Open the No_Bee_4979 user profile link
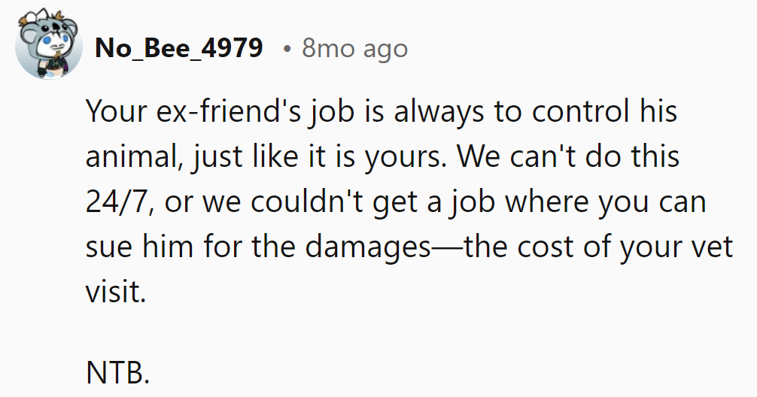The width and height of the screenshot is (757, 397). pyautogui.click(x=179, y=48)
